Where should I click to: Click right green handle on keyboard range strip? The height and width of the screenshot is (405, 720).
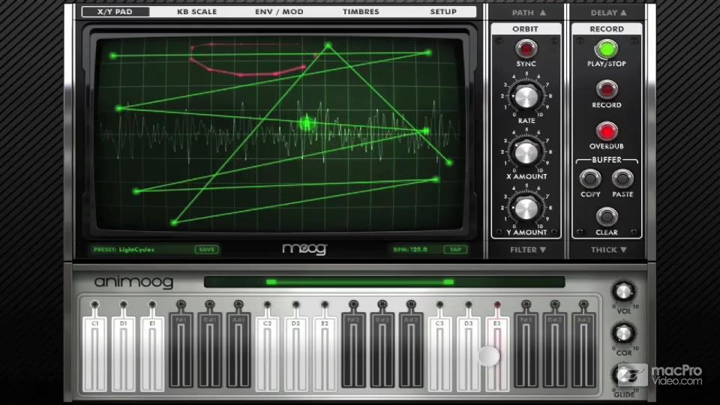click(x=448, y=282)
